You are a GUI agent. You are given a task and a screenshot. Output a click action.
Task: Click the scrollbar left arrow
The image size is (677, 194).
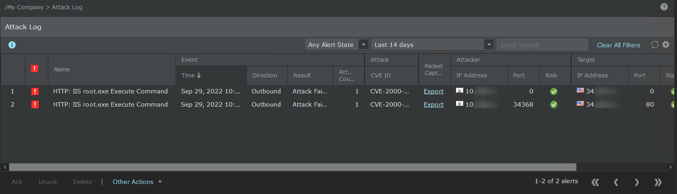pyautogui.click(x=4, y=167)
